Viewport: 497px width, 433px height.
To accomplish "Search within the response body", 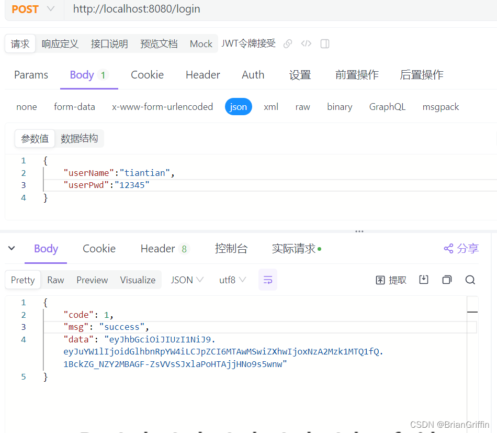I will pos(470,280).
